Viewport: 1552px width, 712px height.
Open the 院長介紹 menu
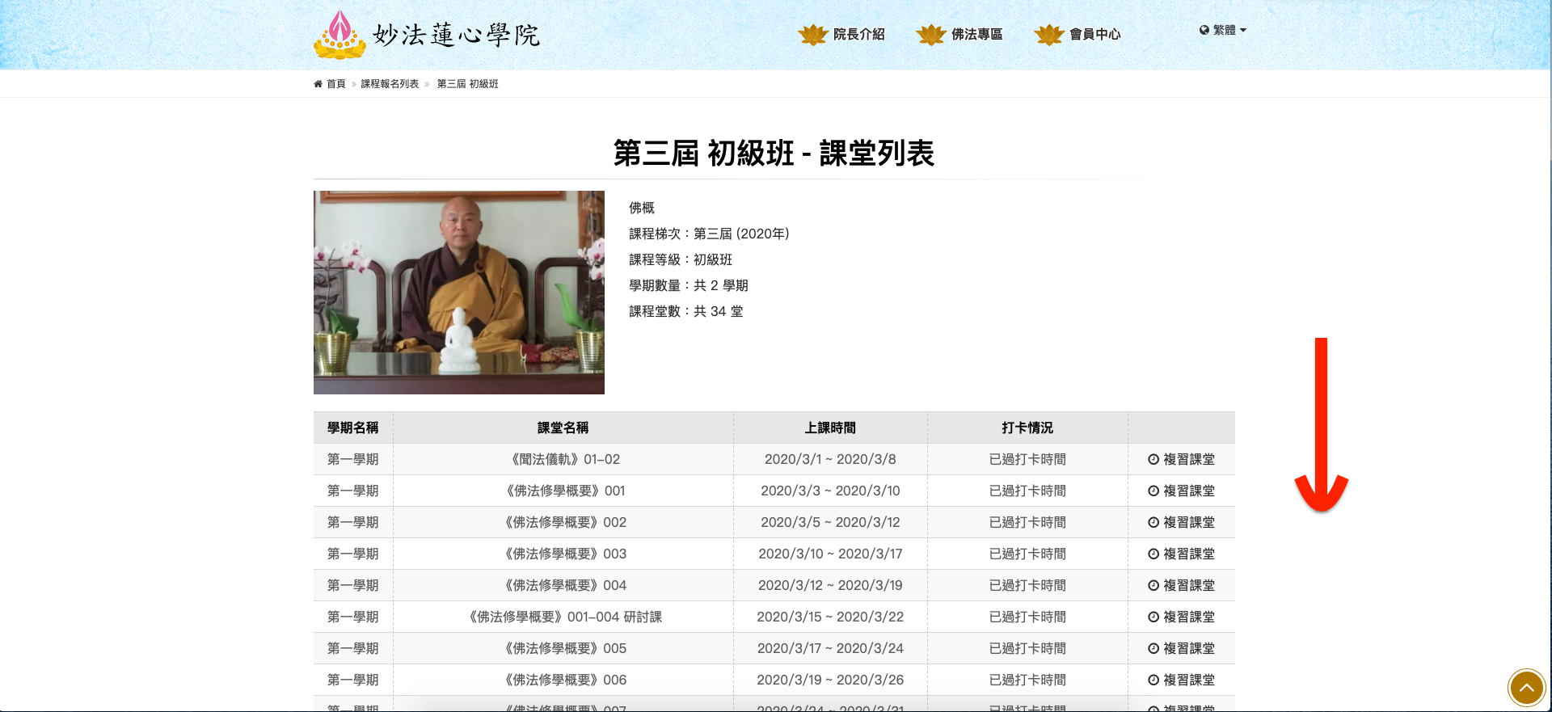(x=858, y=34)
